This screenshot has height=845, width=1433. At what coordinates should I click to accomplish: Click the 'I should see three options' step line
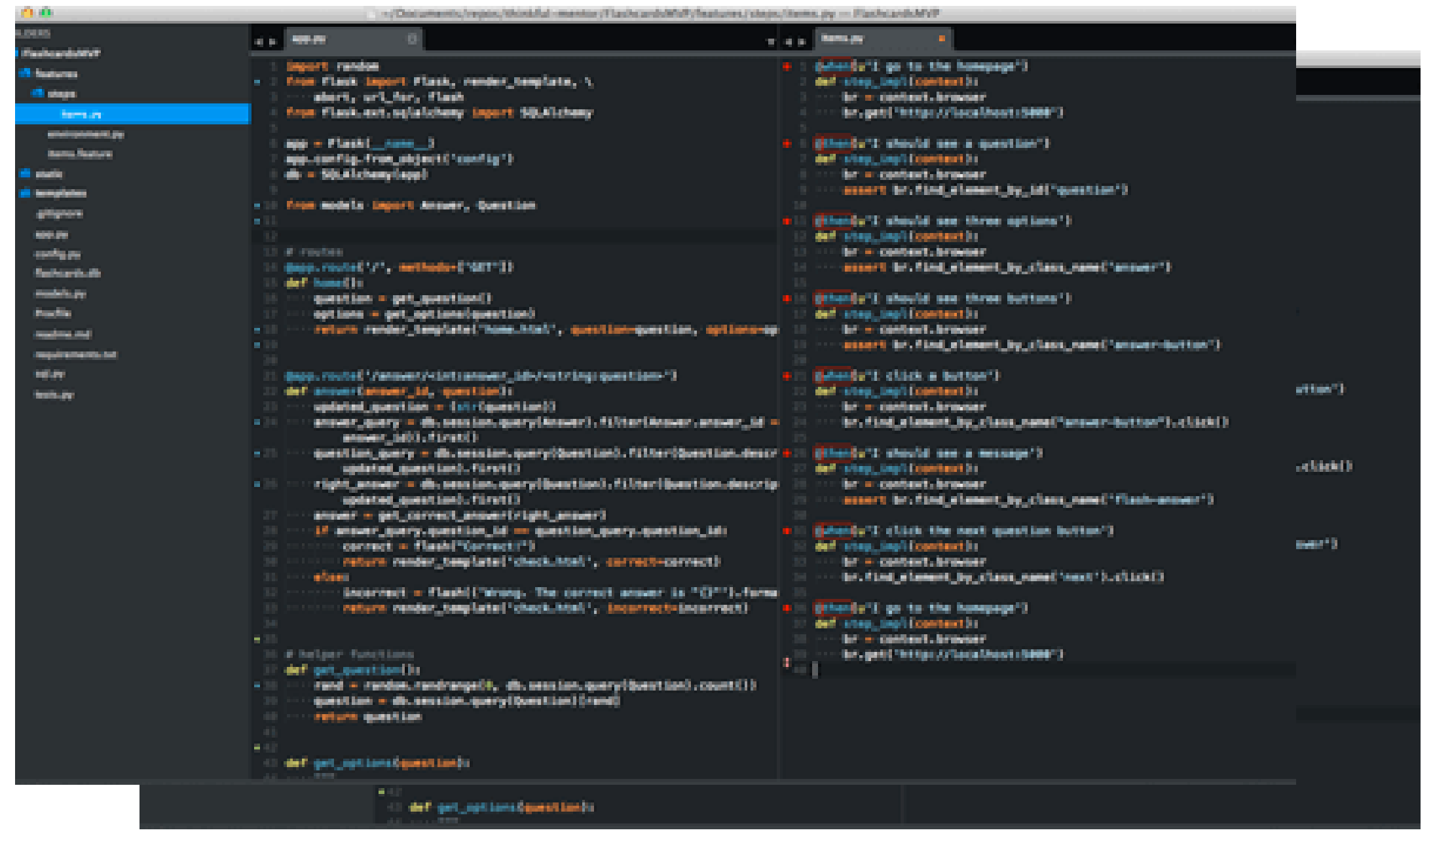pos(943,221)
